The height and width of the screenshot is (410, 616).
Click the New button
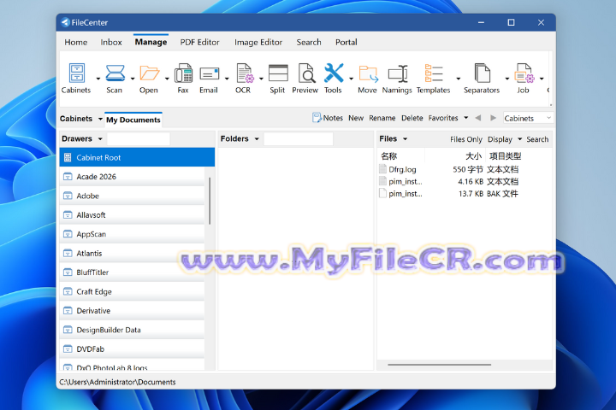tap(356, 118)
